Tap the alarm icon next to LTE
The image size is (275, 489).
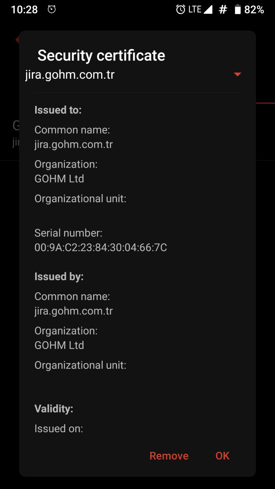click(181, 10)
